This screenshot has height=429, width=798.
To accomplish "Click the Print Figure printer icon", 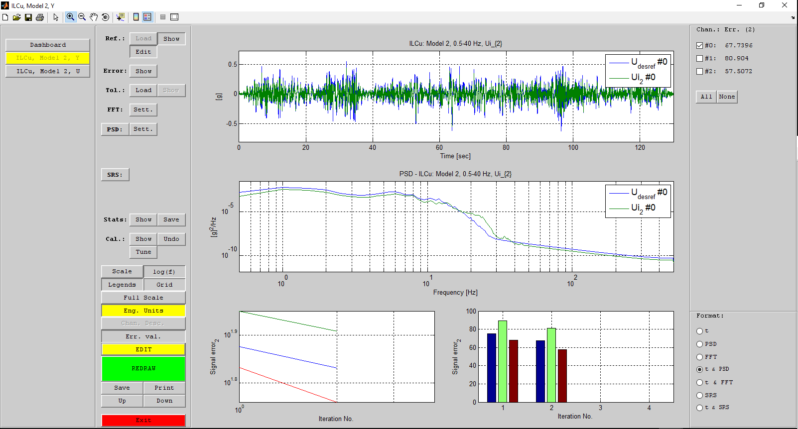I will 40,17.
